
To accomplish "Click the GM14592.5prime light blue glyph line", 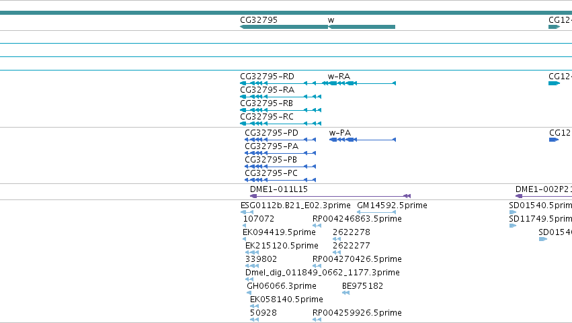I will point(376,212).
